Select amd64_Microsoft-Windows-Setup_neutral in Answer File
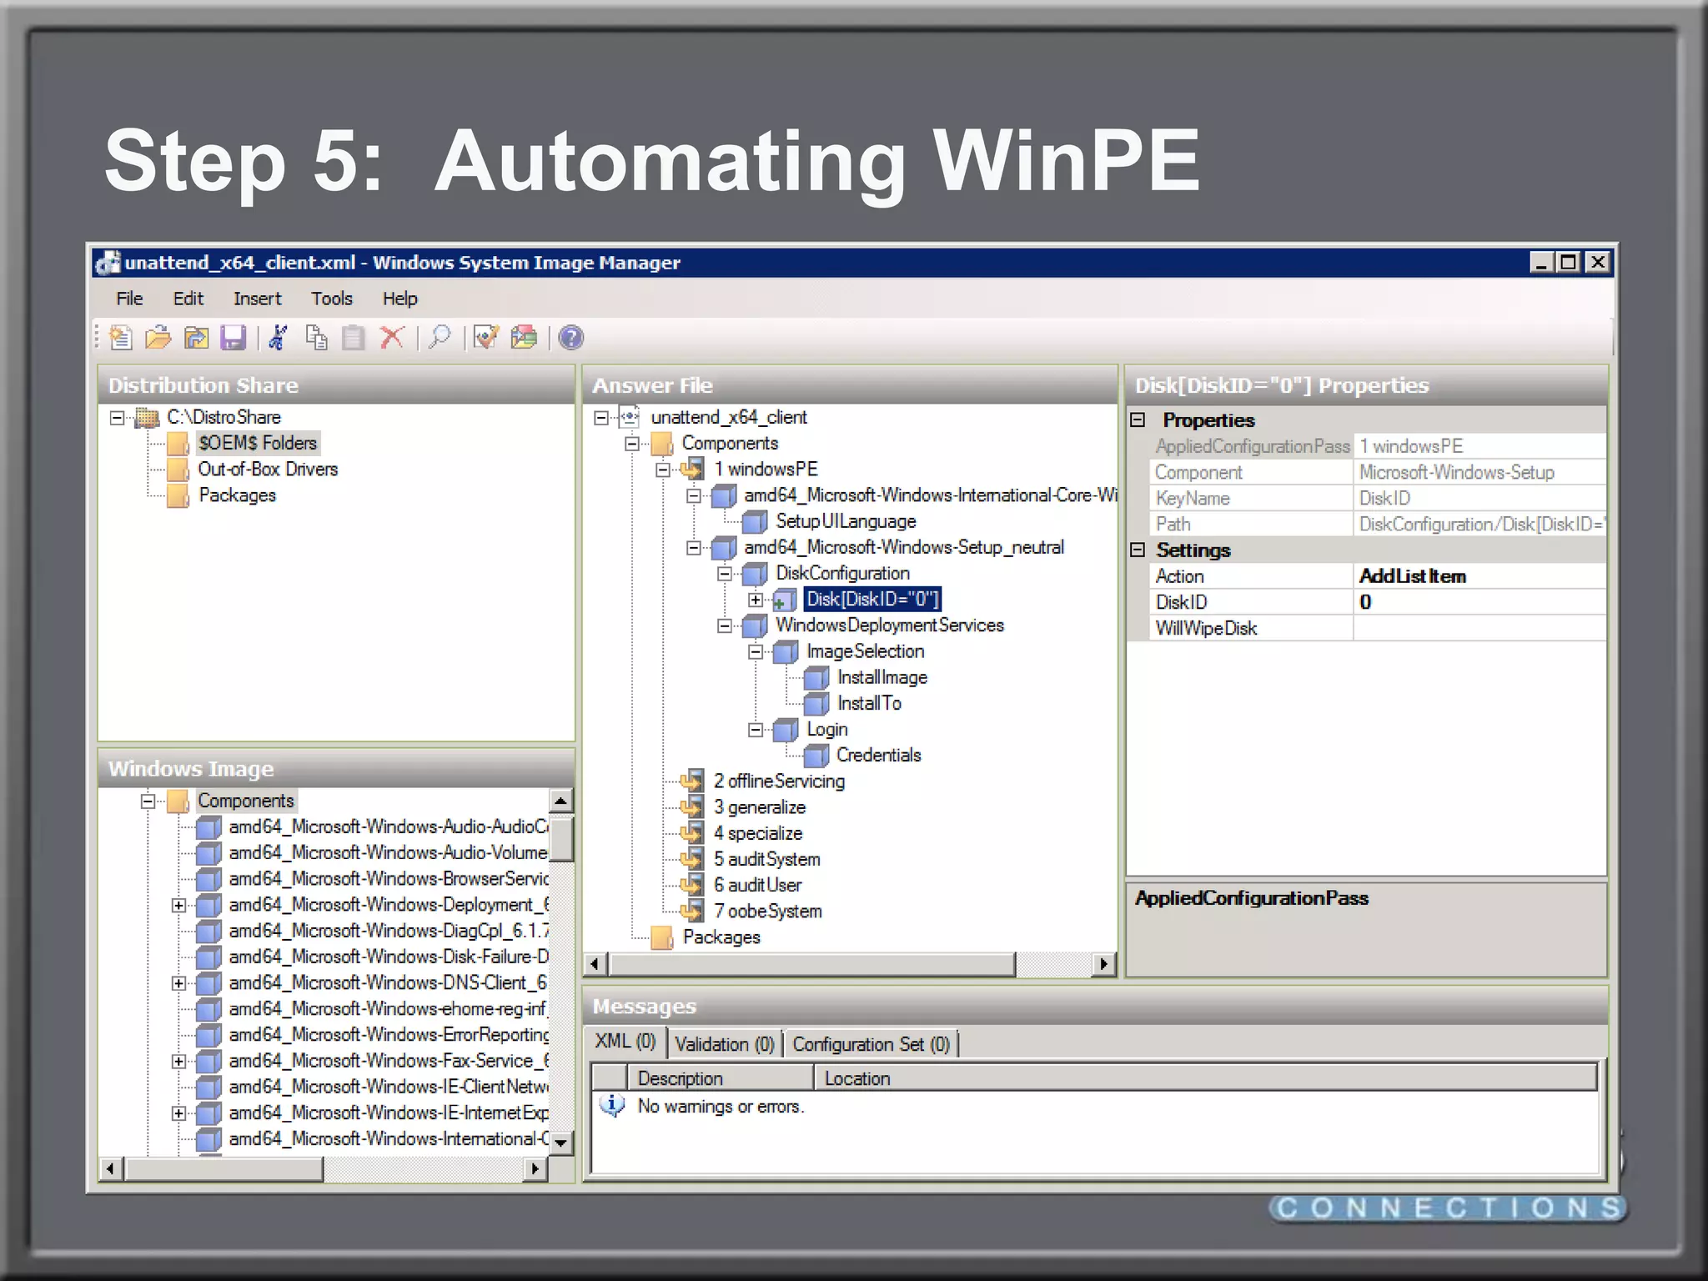1708x1281 pixels. 904,547
